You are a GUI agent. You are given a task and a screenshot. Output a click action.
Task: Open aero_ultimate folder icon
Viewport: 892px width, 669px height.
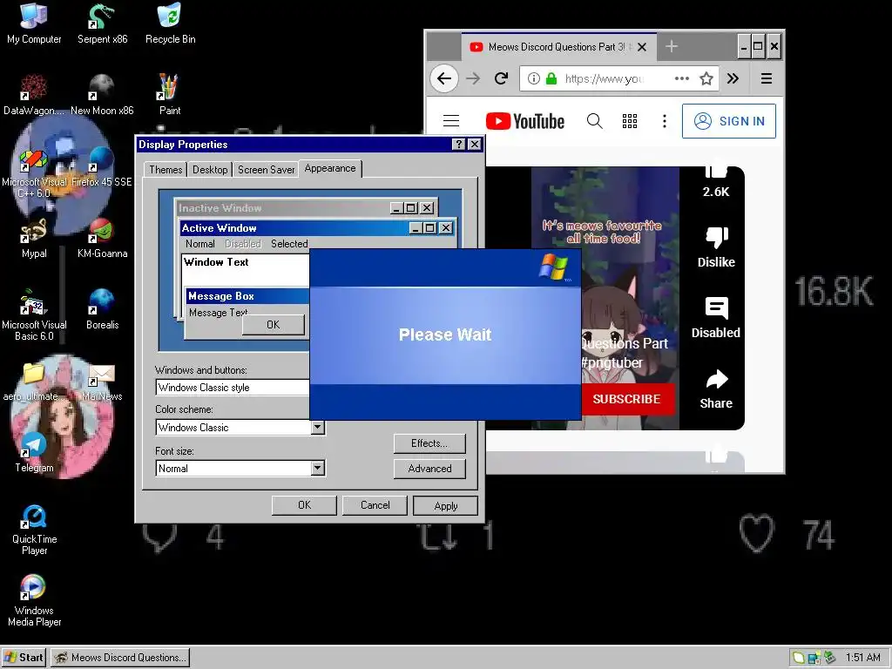tap(32, 382)
